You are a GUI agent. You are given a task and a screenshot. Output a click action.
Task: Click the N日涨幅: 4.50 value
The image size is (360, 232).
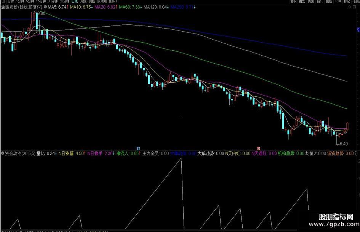click(x=72, y=153)
